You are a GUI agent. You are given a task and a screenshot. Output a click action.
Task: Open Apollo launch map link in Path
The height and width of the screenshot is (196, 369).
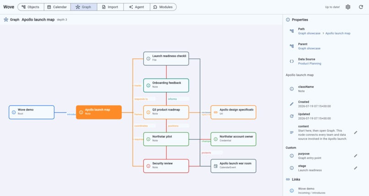(338, 33)
